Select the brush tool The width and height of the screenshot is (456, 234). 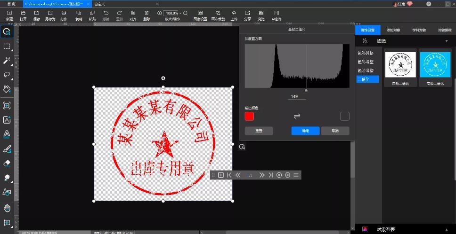tap(7, 149)
